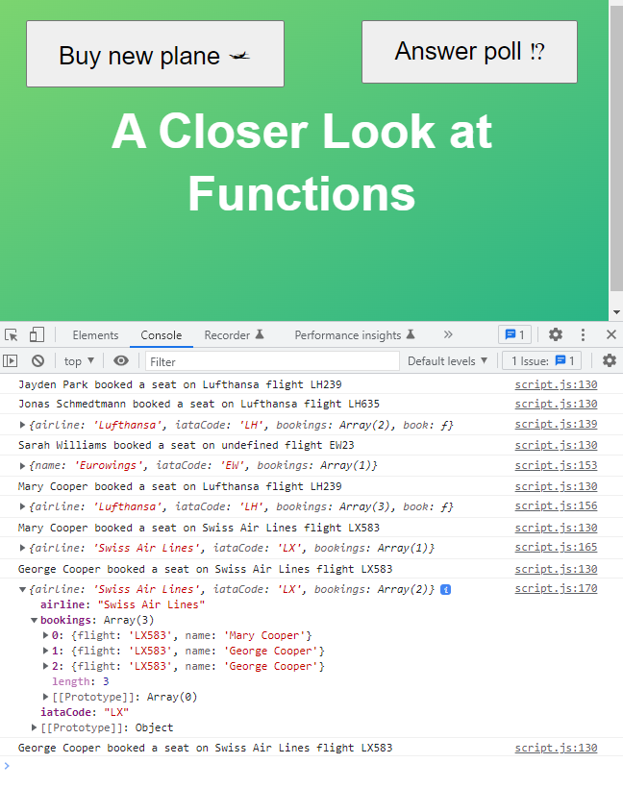Switch to the Elements tab
The height and width of the screenshot is (788, 623).
click(x=95, y=335)
